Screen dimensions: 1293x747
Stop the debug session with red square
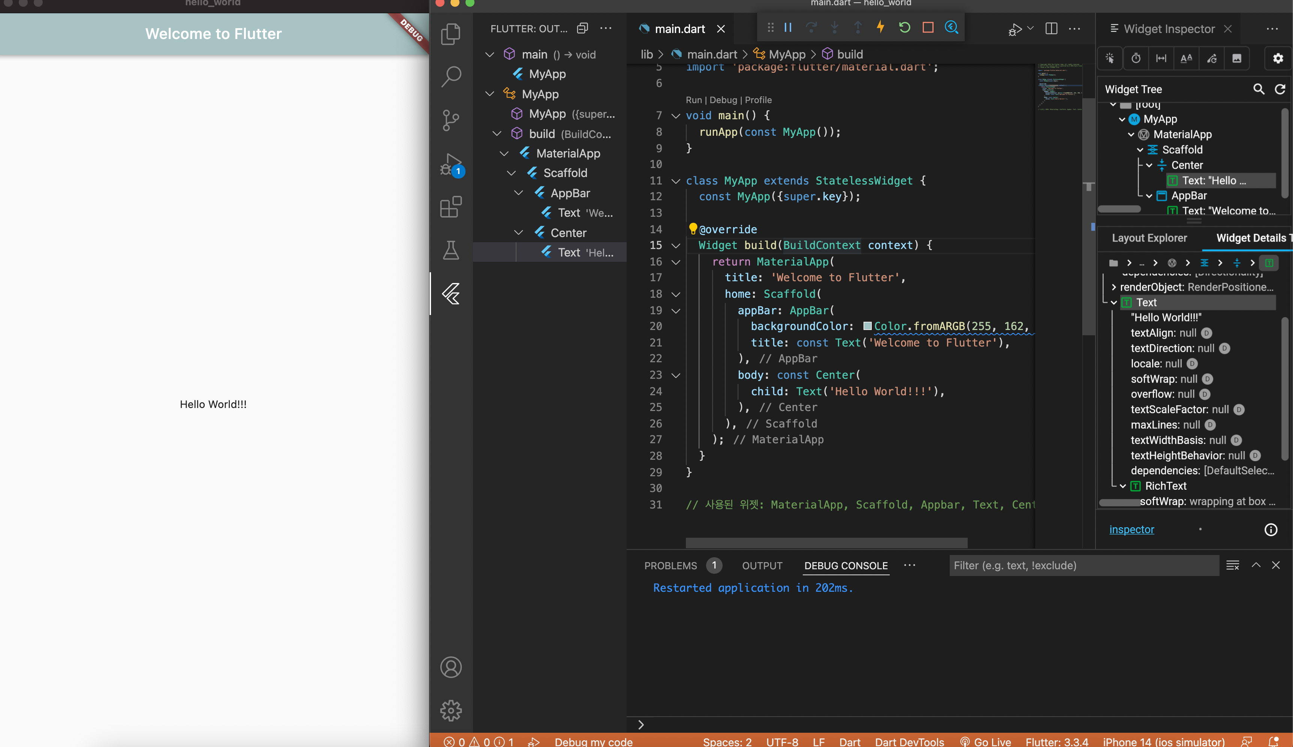[x=928, y=27]
